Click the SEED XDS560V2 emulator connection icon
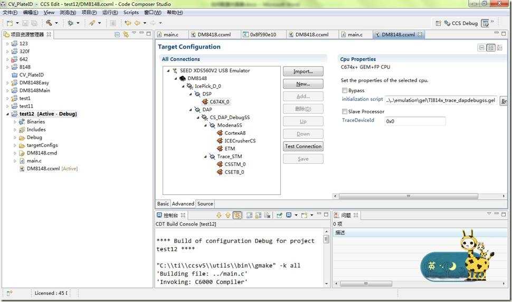512x302 pixels. [x=175, y=71]
